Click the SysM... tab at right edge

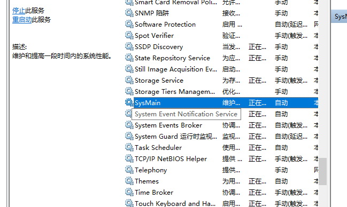tap(340, 17)
